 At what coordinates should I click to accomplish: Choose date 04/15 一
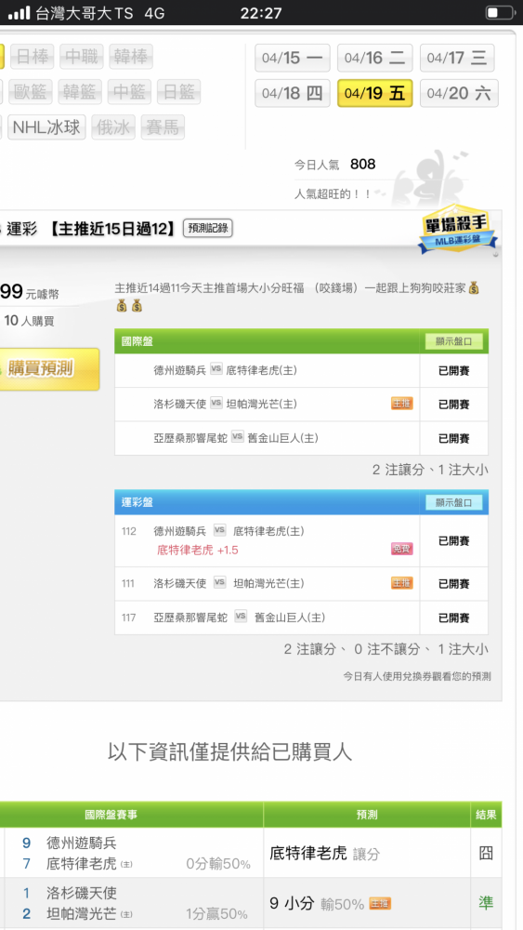[x=293, y=58]
